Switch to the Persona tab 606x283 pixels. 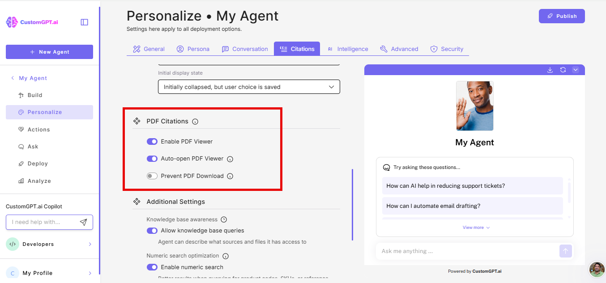(x=193, y=49)
